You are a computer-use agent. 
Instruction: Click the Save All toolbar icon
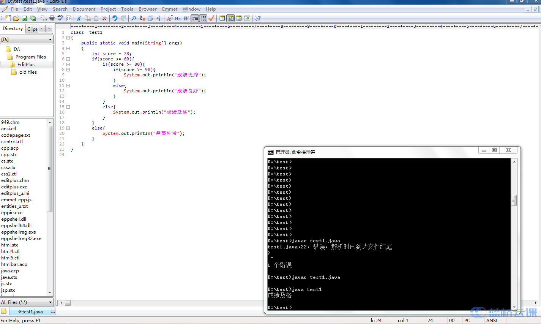33,18
